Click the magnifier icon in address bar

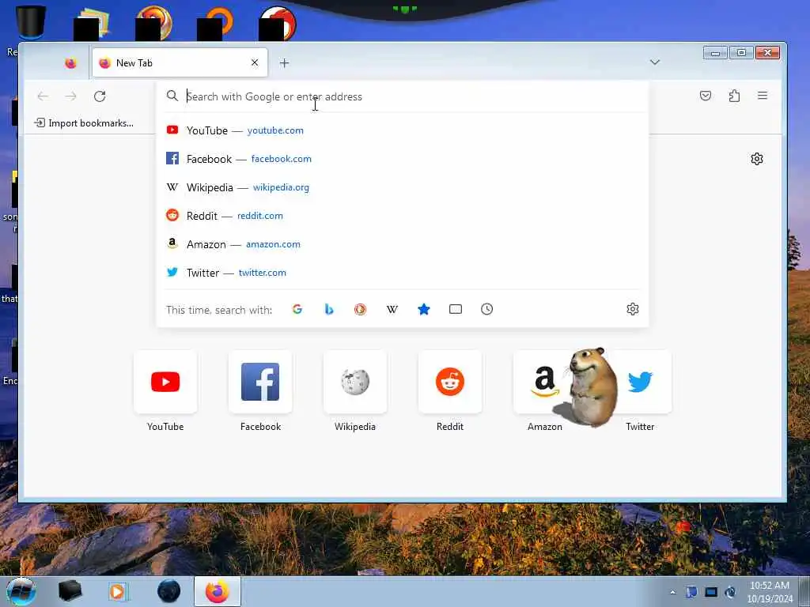172,96
